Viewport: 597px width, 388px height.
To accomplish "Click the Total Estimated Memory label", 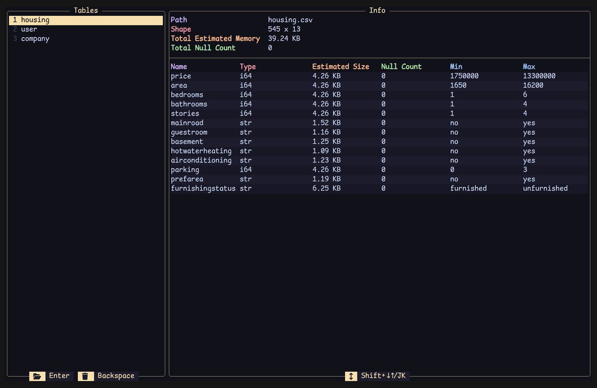I will [x=215, y=39].
